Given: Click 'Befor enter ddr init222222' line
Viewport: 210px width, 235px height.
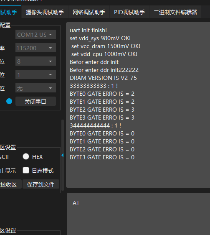Looking at the screenshot, I should [x=104, y=70].
